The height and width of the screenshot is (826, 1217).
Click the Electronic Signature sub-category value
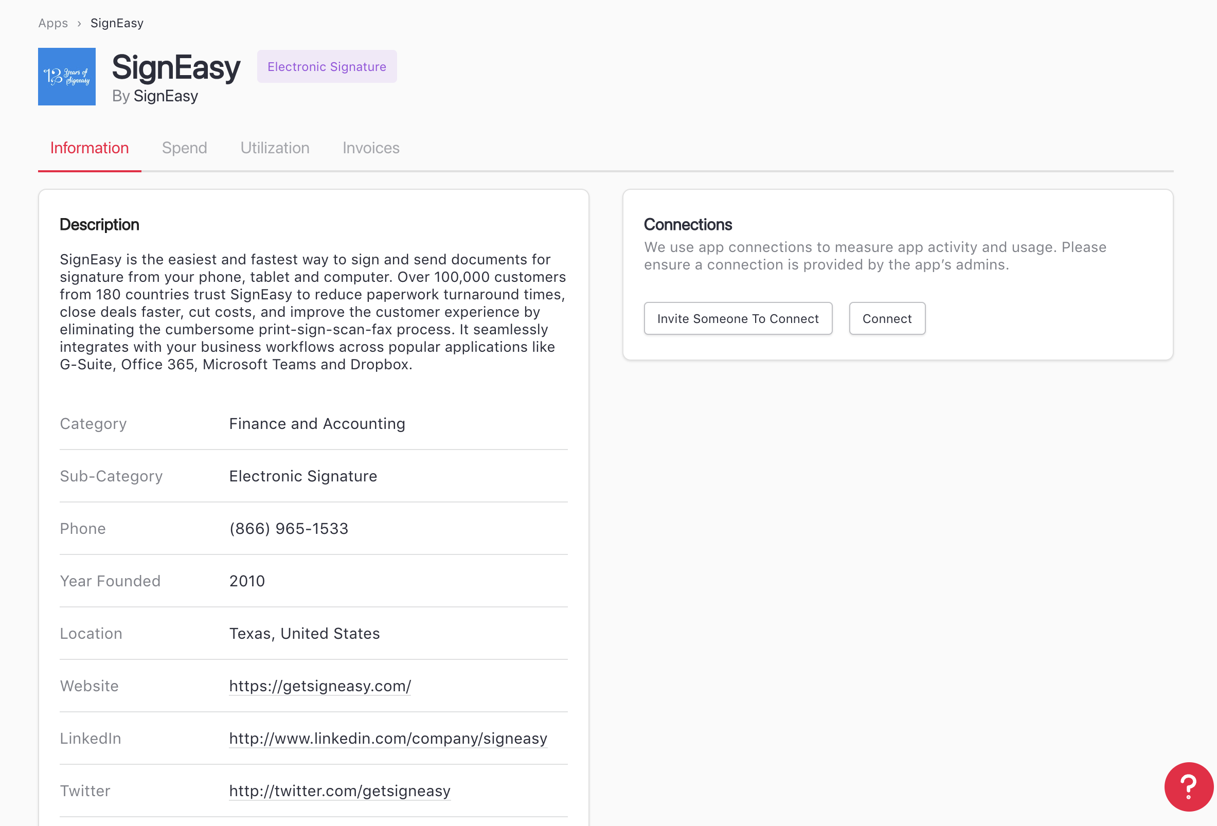click(302, 476)
